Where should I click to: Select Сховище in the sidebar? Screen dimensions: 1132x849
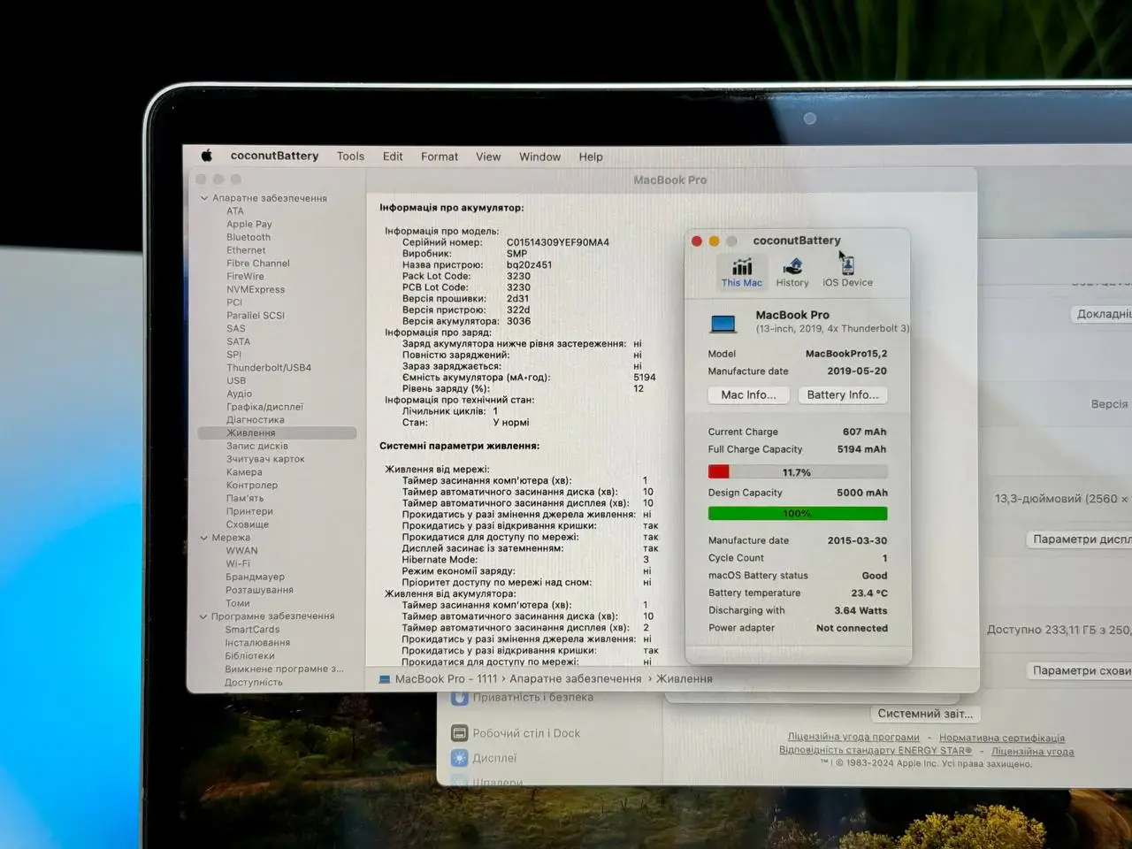pos(248,524)
